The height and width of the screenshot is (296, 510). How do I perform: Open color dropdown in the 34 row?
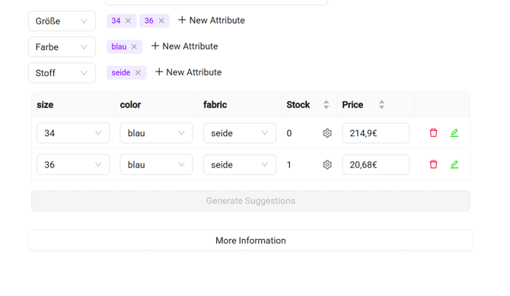(x=157, y=133)
